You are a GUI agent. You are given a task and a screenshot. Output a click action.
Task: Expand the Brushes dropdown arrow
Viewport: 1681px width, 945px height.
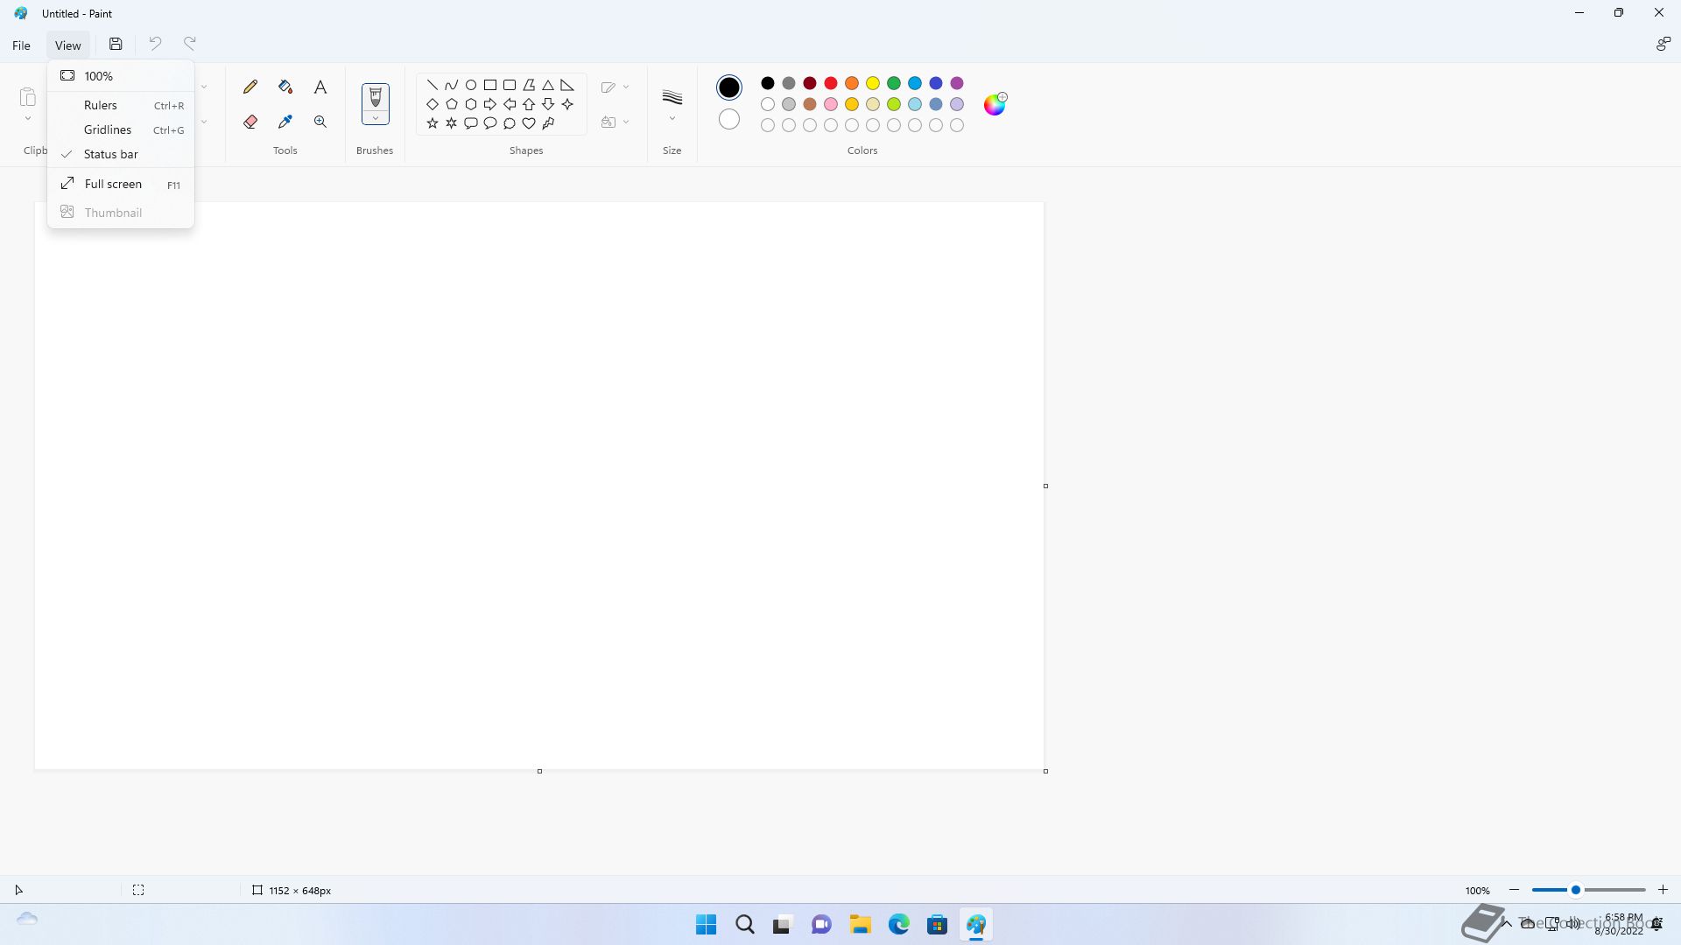pyautogui.click(x=375, y=118)
